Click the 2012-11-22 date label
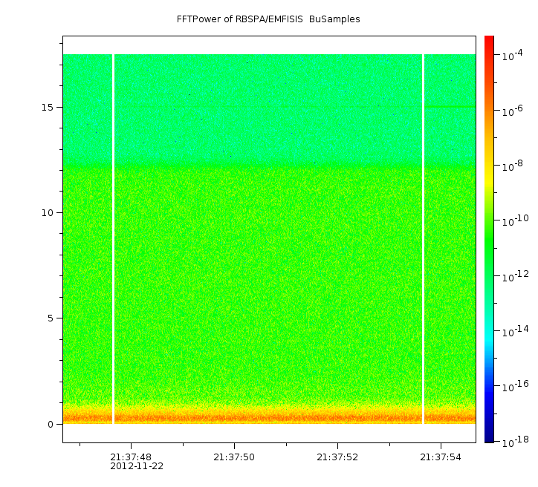The image size is (538, 487). point(137,466)
